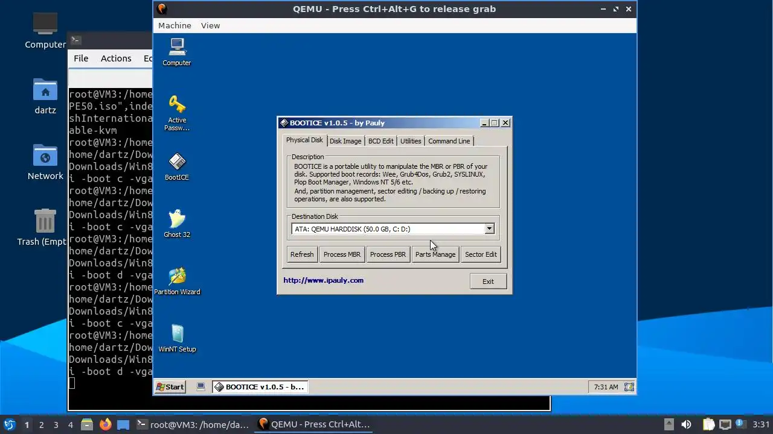
Task: Click the show desktop icon in guest taskbar
Action: pos(201,387)
